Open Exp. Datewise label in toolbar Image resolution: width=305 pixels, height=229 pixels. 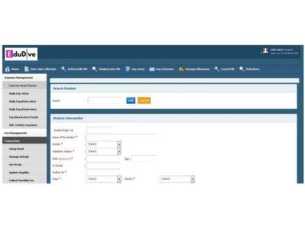tap(165, 69)
